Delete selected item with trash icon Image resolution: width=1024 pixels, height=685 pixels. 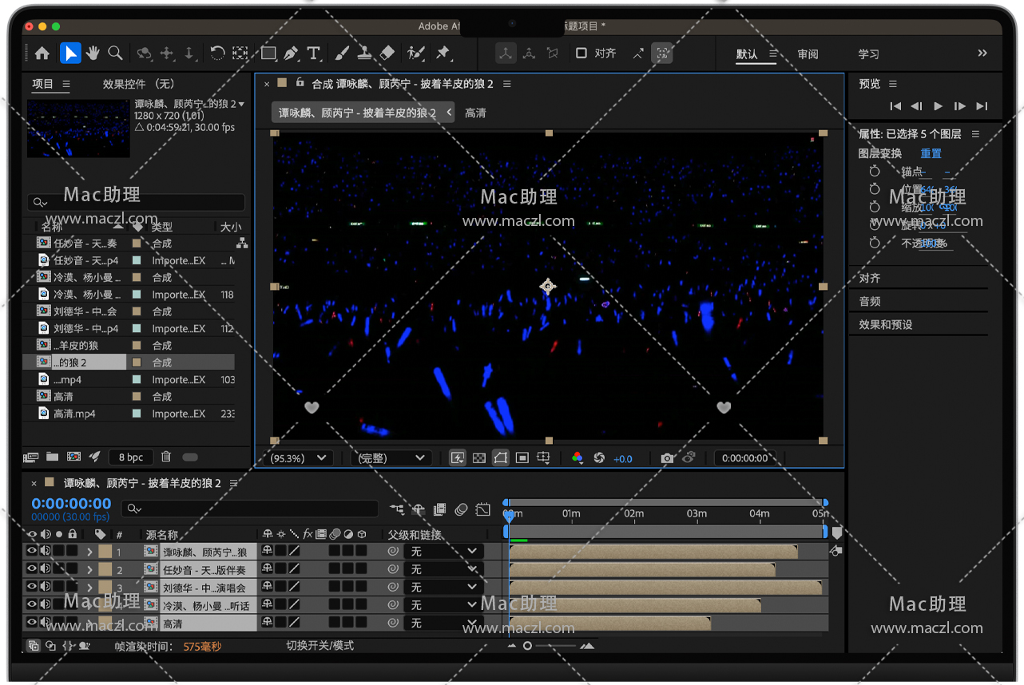pyautogui.click(x=166, y=457)
